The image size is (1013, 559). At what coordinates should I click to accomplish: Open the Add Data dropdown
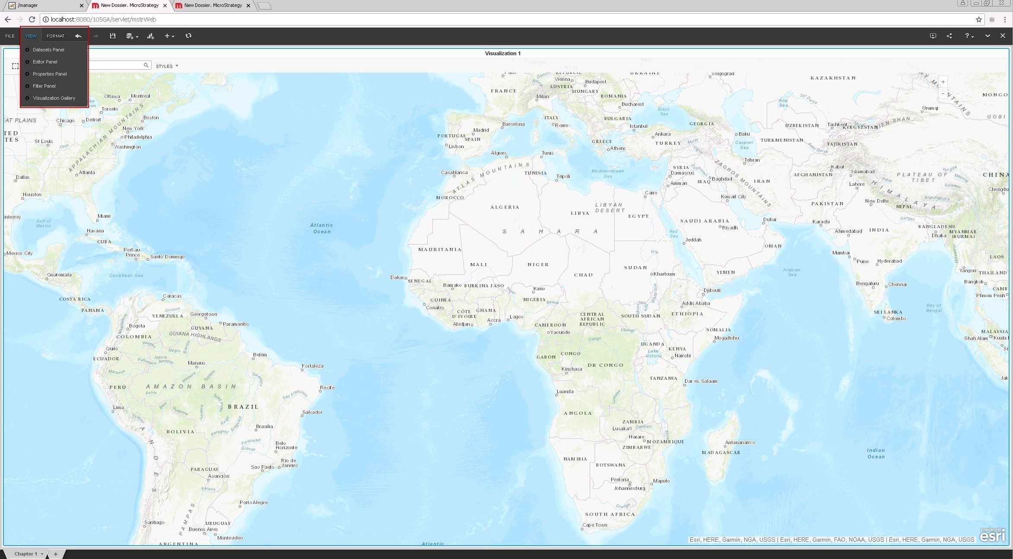tap(132, 36)
